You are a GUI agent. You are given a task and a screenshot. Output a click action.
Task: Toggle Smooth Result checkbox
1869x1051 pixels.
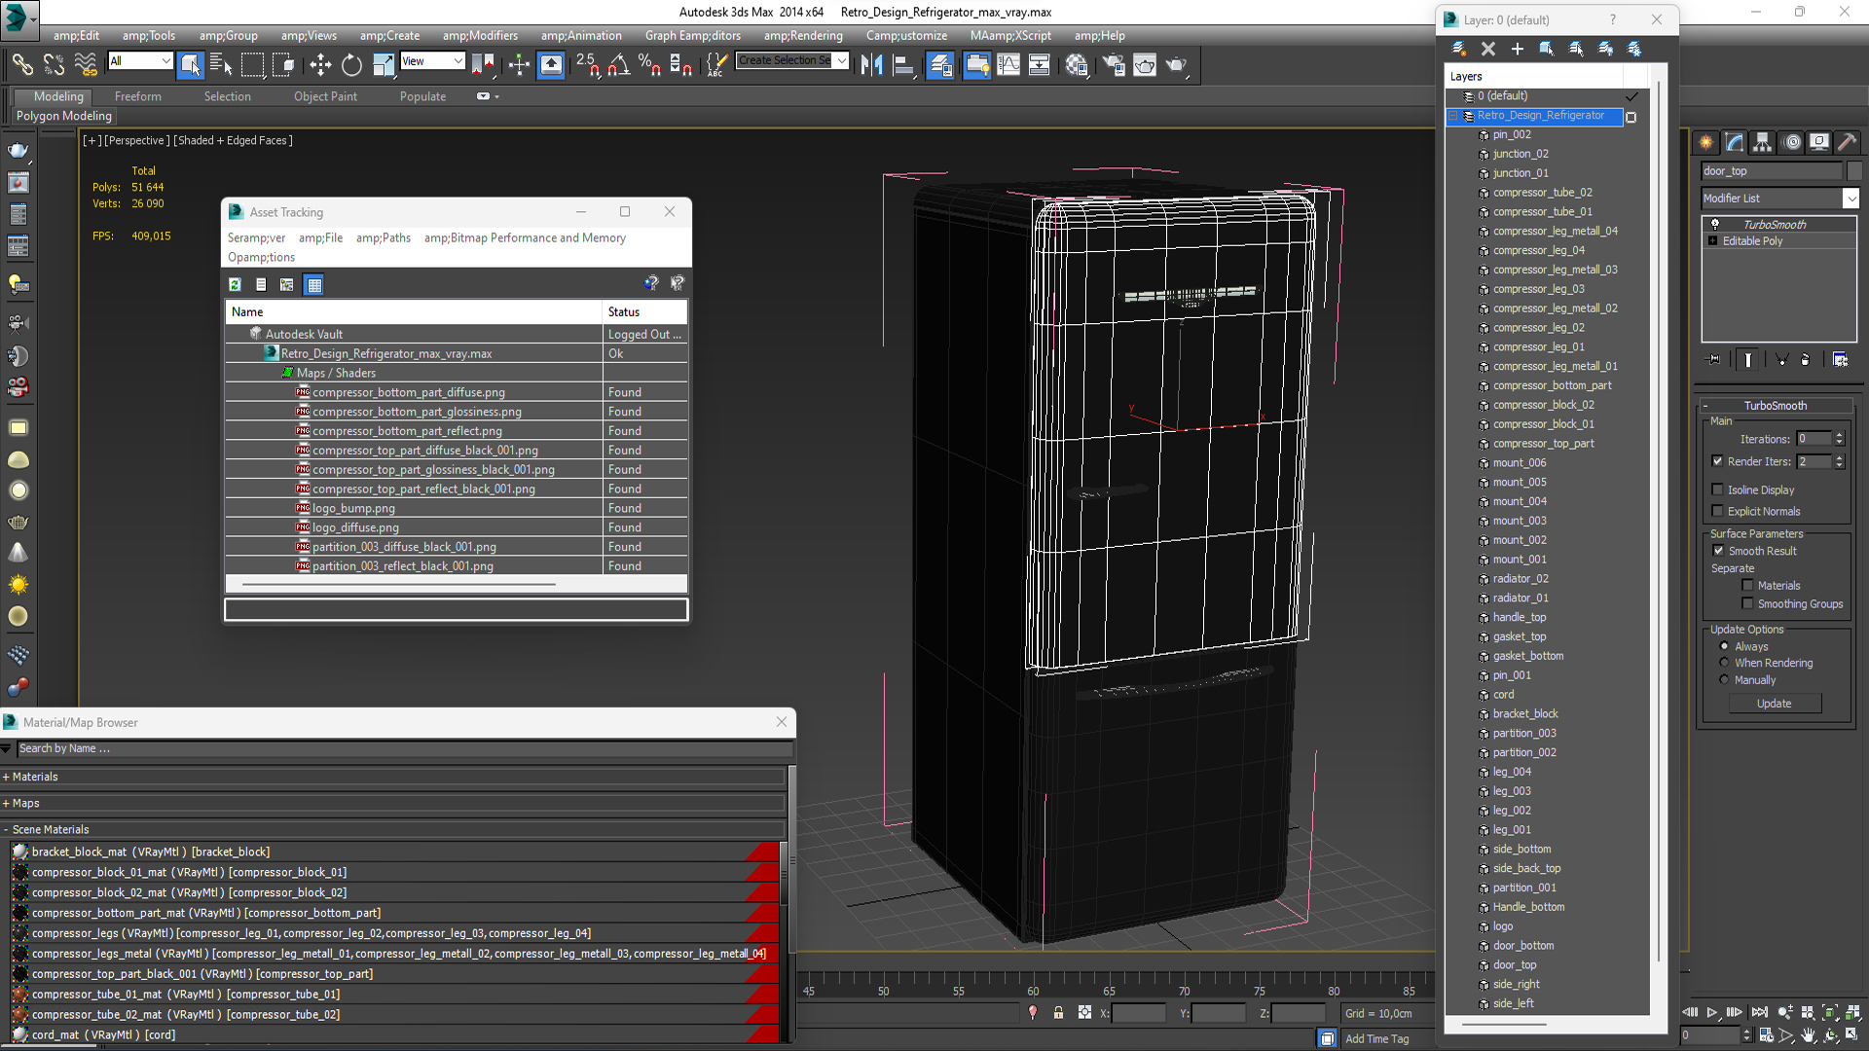coord(1718,551)
